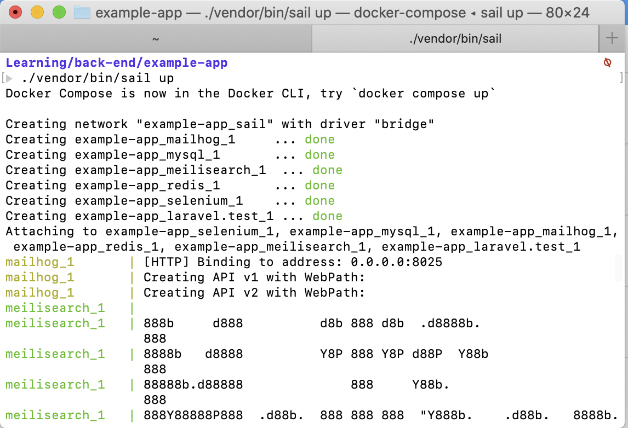Click the yellow minimize button
Viewport: 628px width, 428px height.
[36, 12]
